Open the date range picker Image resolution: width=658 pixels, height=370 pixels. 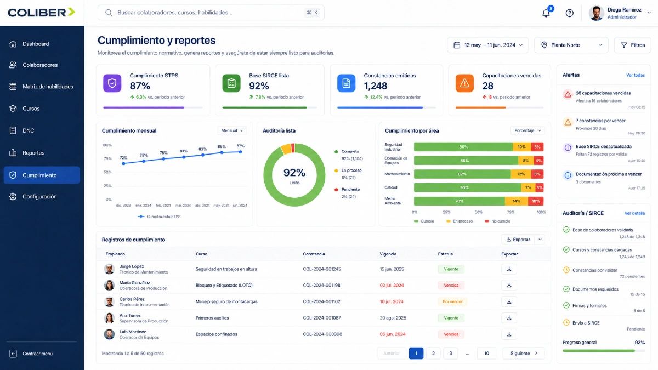[x=488, y=45]
